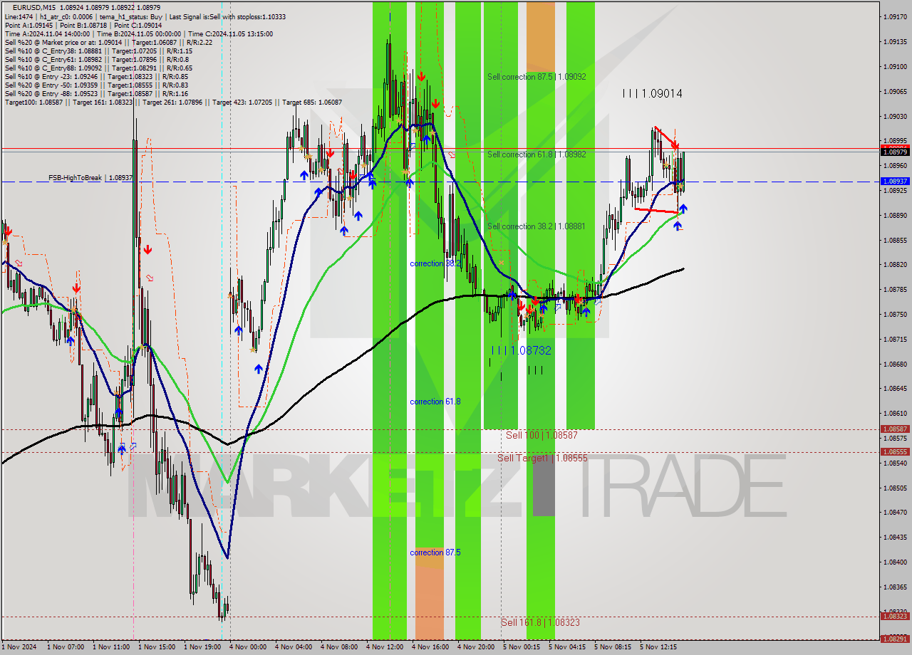Click '1 Nov 2024' on time axis
Viewport: 912px width, 655px height.
[x=19, y=647]
